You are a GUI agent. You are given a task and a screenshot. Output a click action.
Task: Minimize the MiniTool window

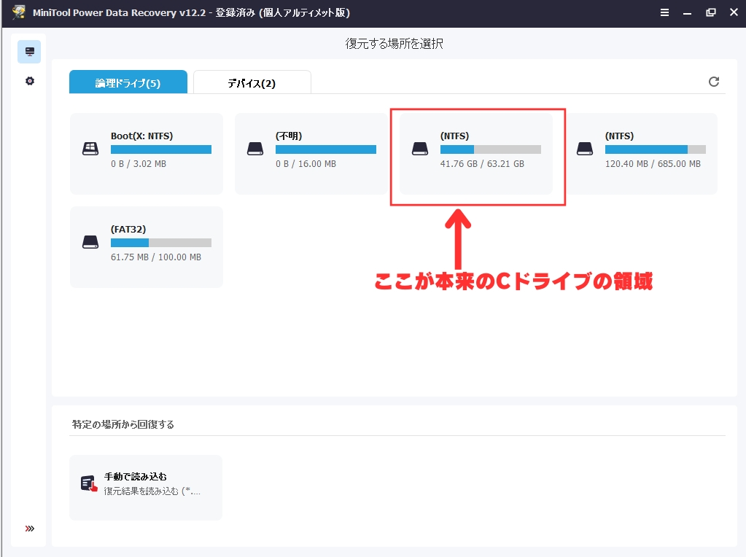688,13
